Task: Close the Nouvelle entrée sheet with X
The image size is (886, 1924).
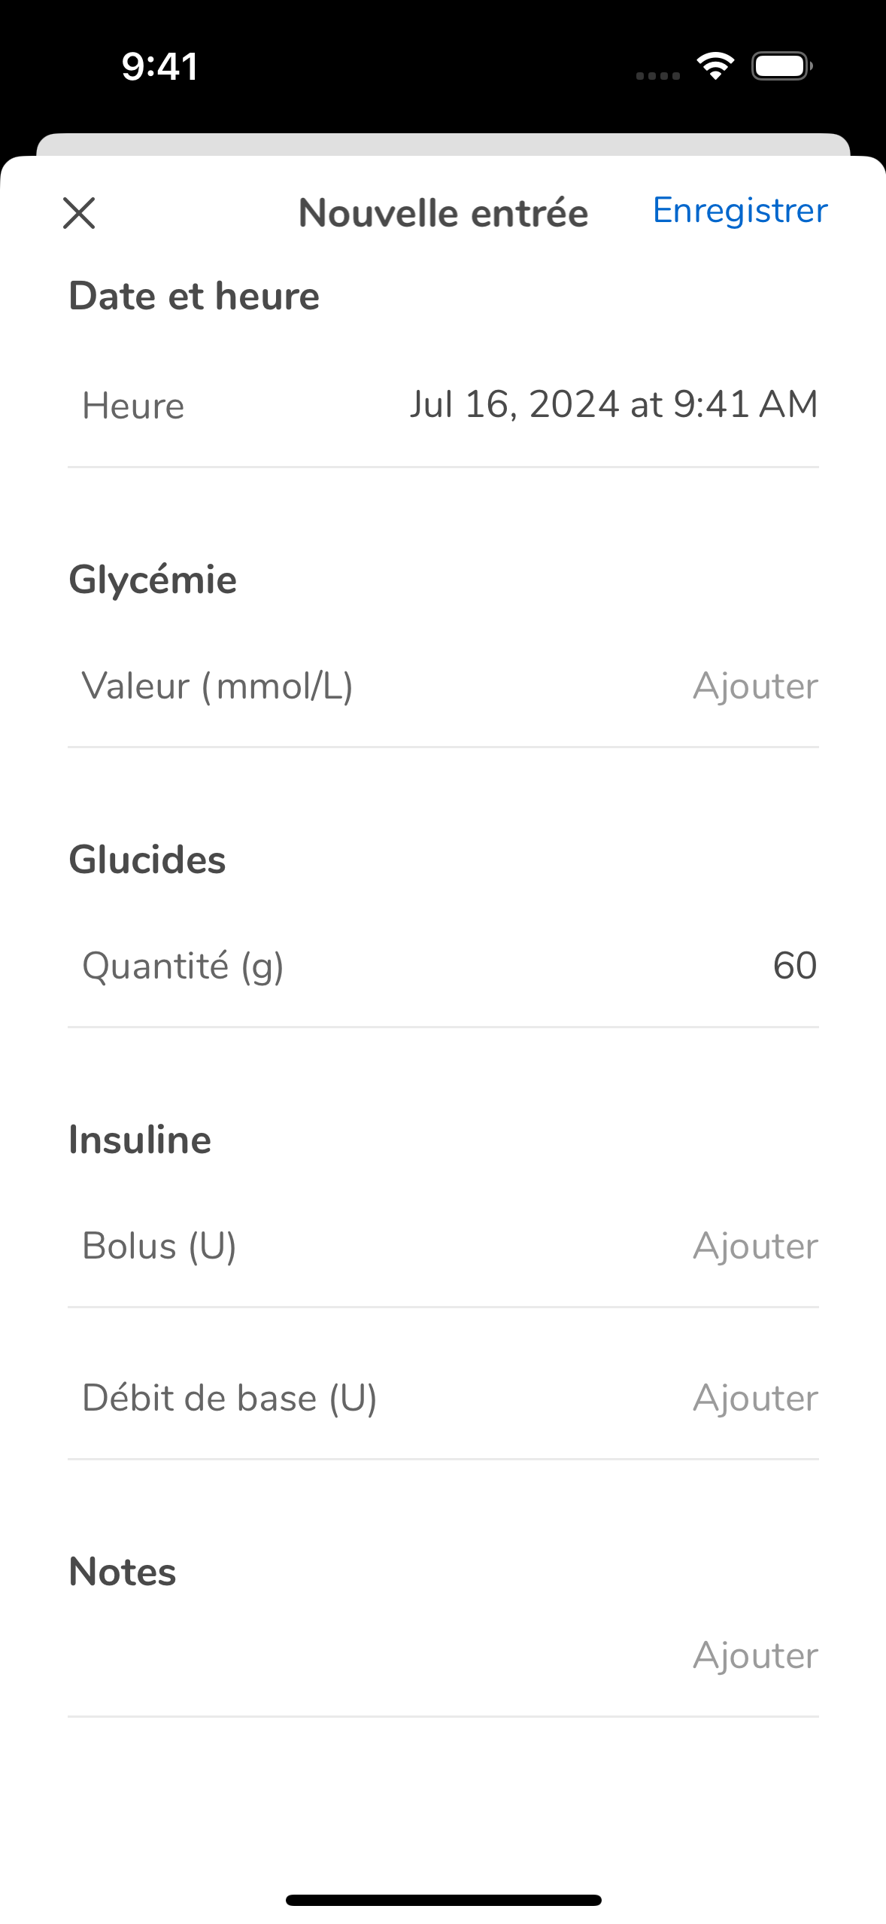Action: point(79,213)
